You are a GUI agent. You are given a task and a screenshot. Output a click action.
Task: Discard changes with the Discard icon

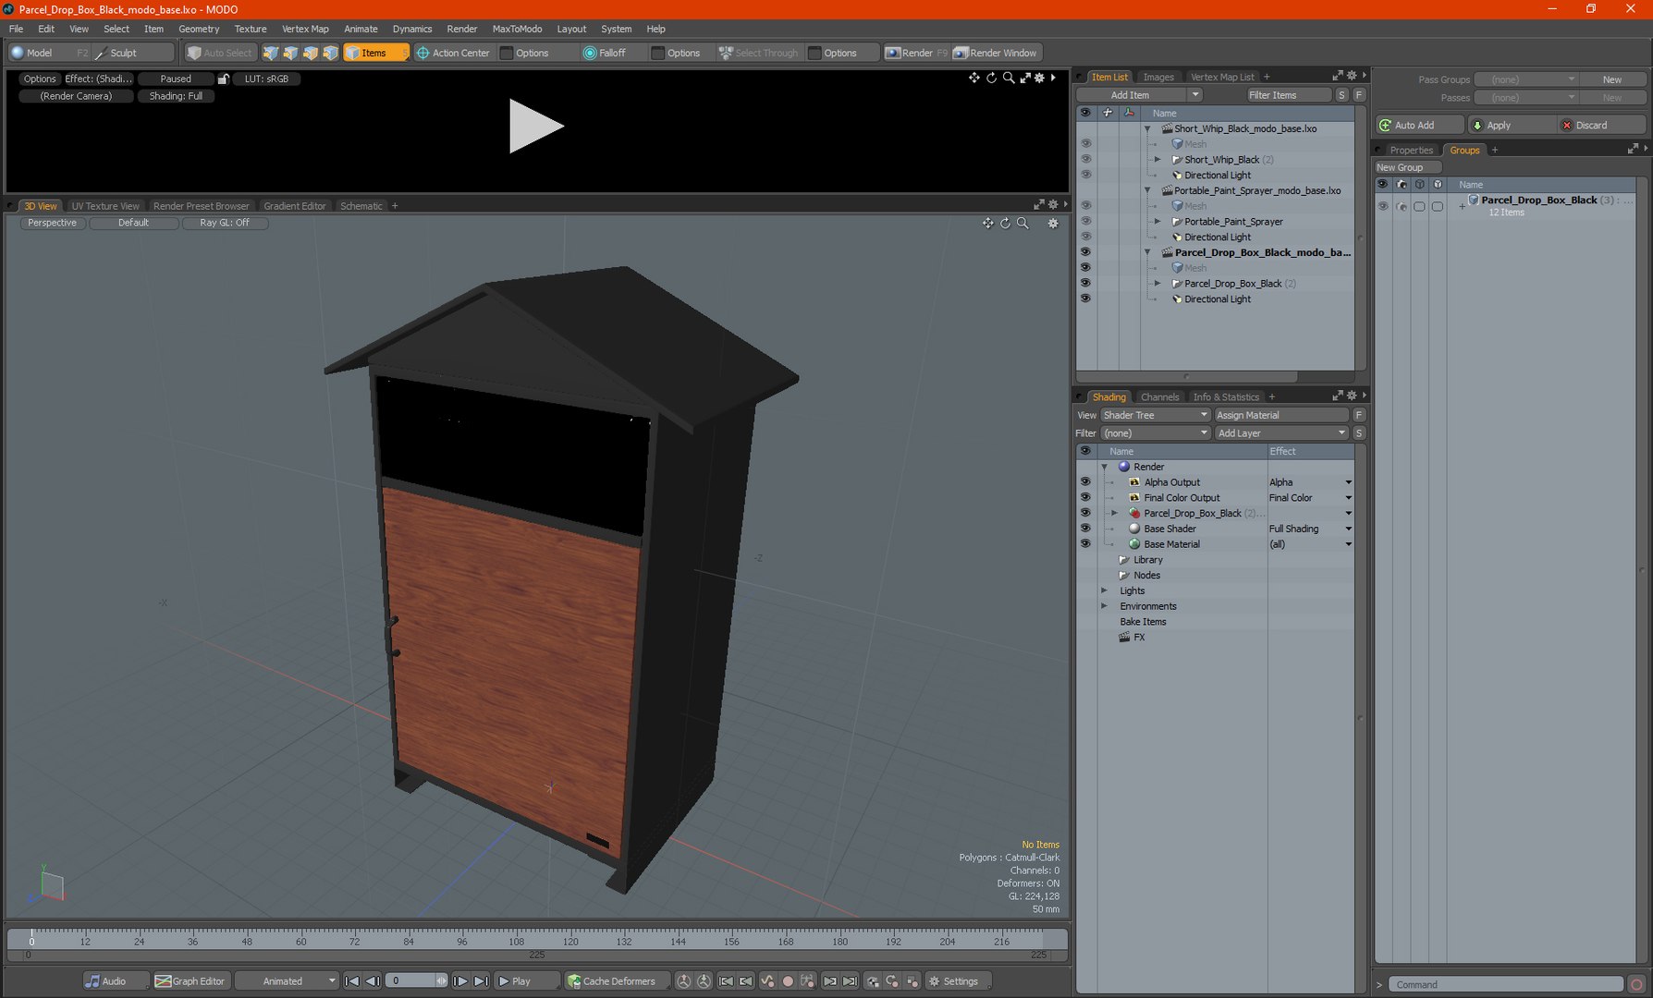click(1567, 125)
